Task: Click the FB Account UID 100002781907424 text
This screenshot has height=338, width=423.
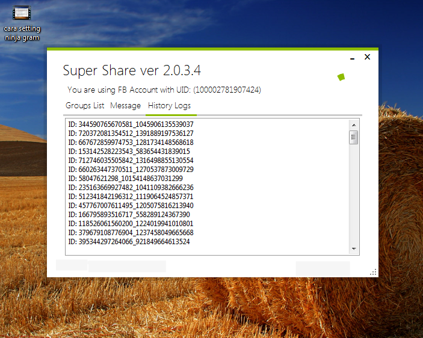Action: (x=164, y=90)
